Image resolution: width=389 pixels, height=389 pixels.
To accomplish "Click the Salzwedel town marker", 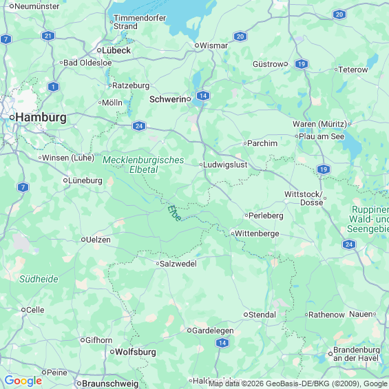I will [x=158, y=264].
